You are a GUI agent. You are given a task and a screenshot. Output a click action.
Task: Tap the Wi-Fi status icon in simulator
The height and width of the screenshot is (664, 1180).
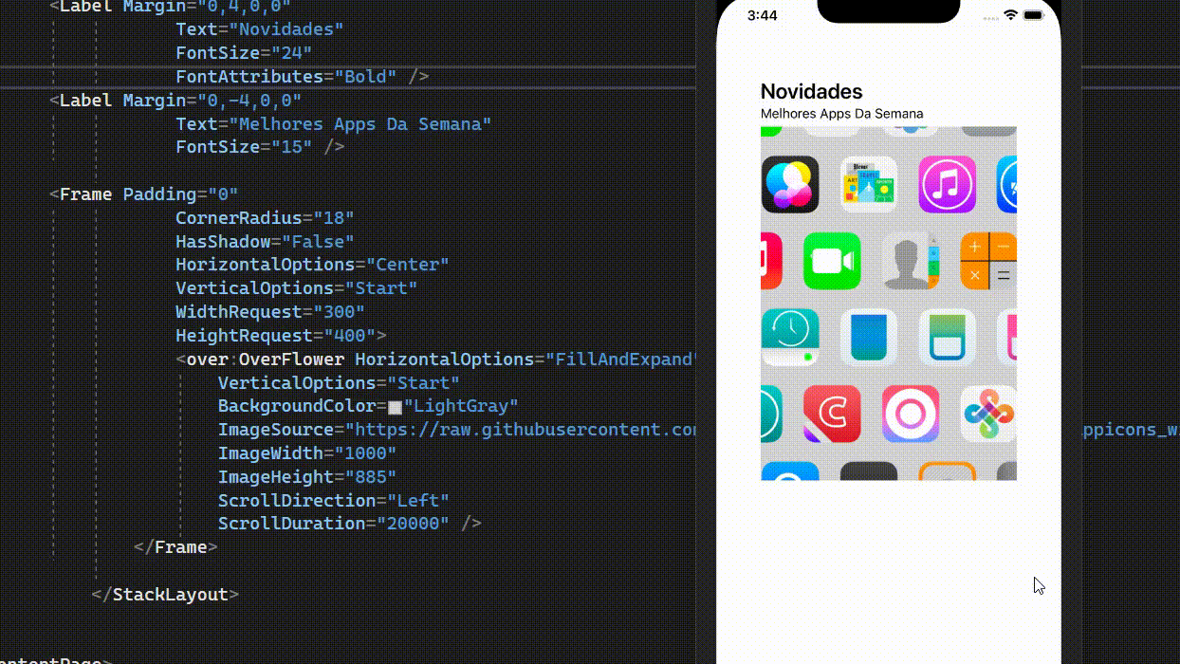click(x=1010, y=15)
